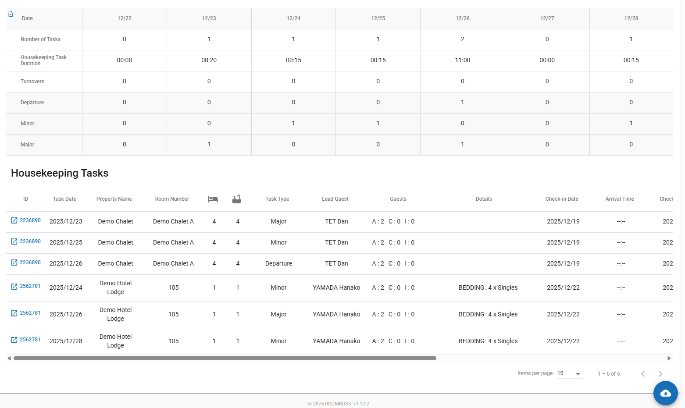
Task: Sort by Property Name column header
Action: 114,199
